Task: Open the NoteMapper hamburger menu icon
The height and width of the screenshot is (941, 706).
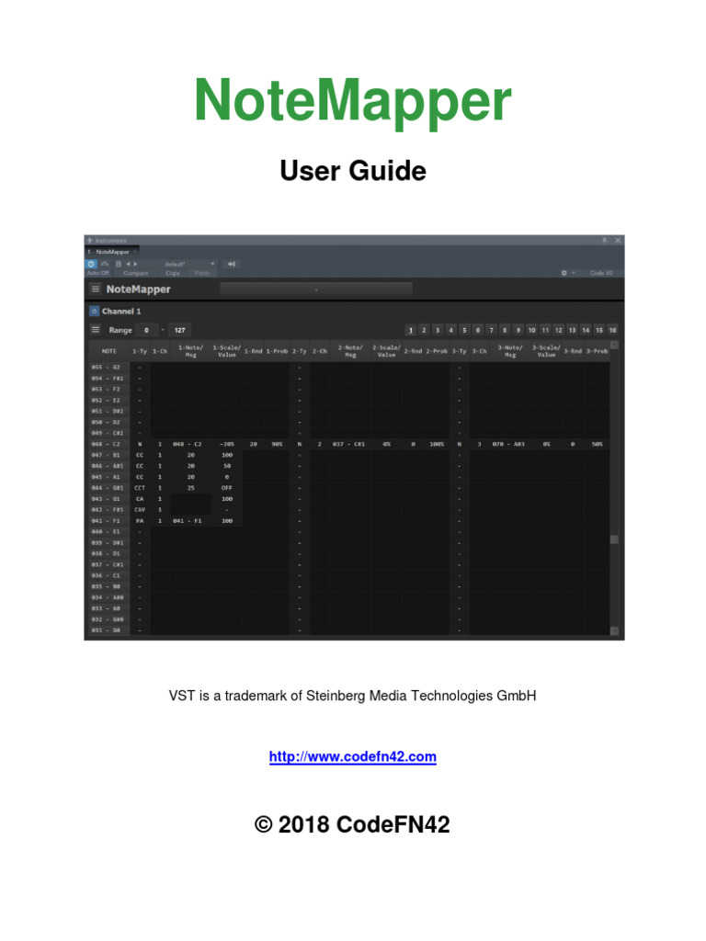Action: coord(95,289)
